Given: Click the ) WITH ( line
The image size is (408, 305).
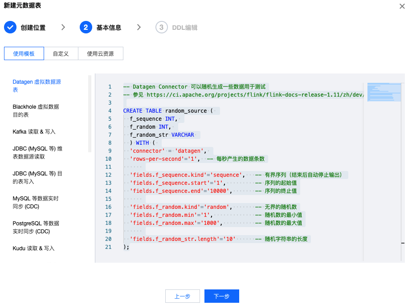Looking at the screenshot, I should coord(143,143).
